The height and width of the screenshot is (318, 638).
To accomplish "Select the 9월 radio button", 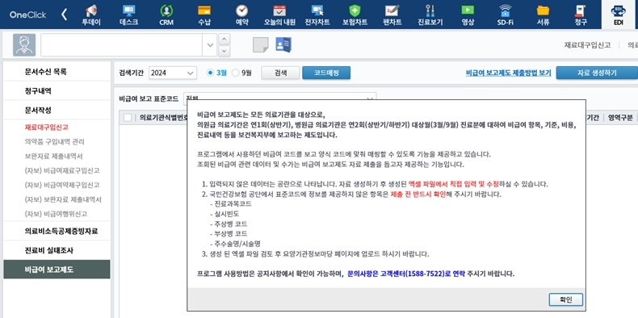I will point(236,73).
